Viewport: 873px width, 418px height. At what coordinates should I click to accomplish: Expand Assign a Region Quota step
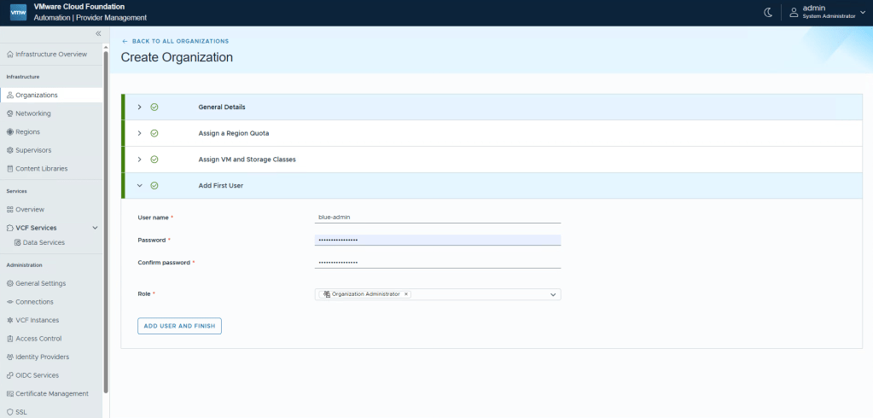pyautogui.click(x=139, y=133)
